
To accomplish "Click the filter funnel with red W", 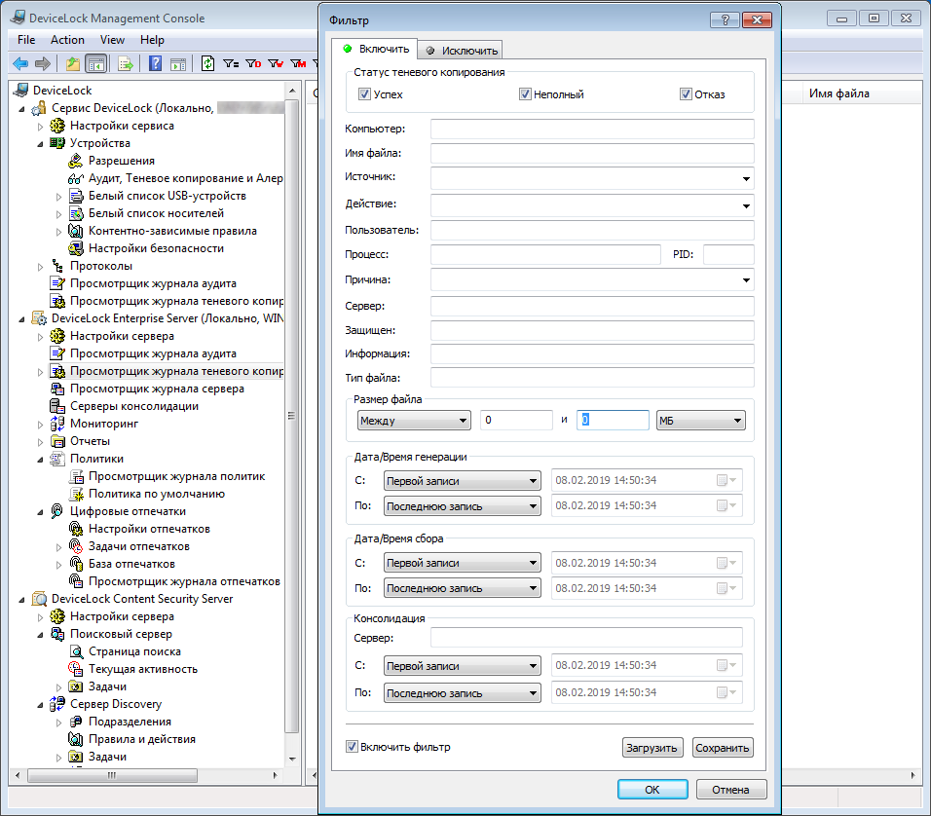I will (276, 63).
